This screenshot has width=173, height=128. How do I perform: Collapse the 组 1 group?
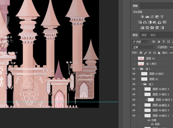point(138,69)
